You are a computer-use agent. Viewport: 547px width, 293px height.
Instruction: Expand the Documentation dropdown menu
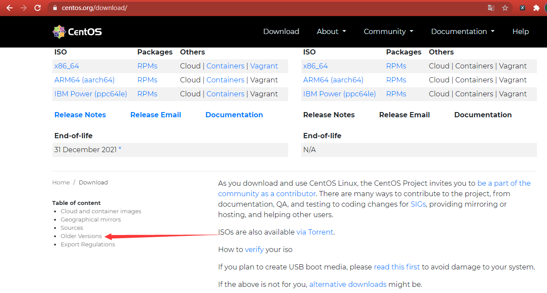point(463,31)
